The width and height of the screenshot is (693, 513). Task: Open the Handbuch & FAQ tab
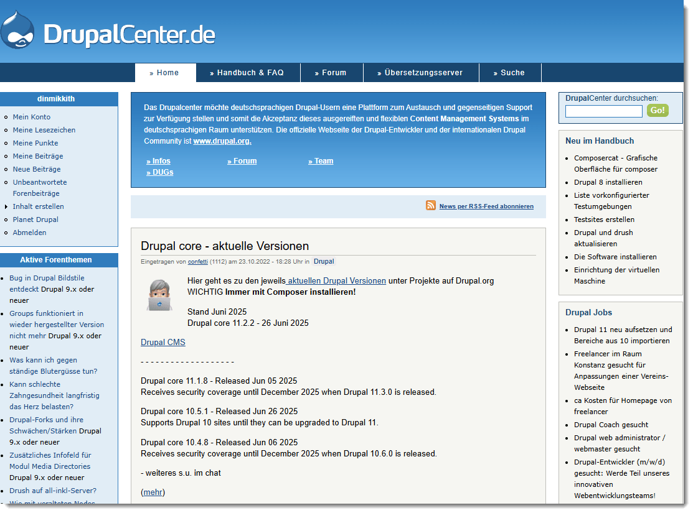pyautogui.click(x=248, y=73)
